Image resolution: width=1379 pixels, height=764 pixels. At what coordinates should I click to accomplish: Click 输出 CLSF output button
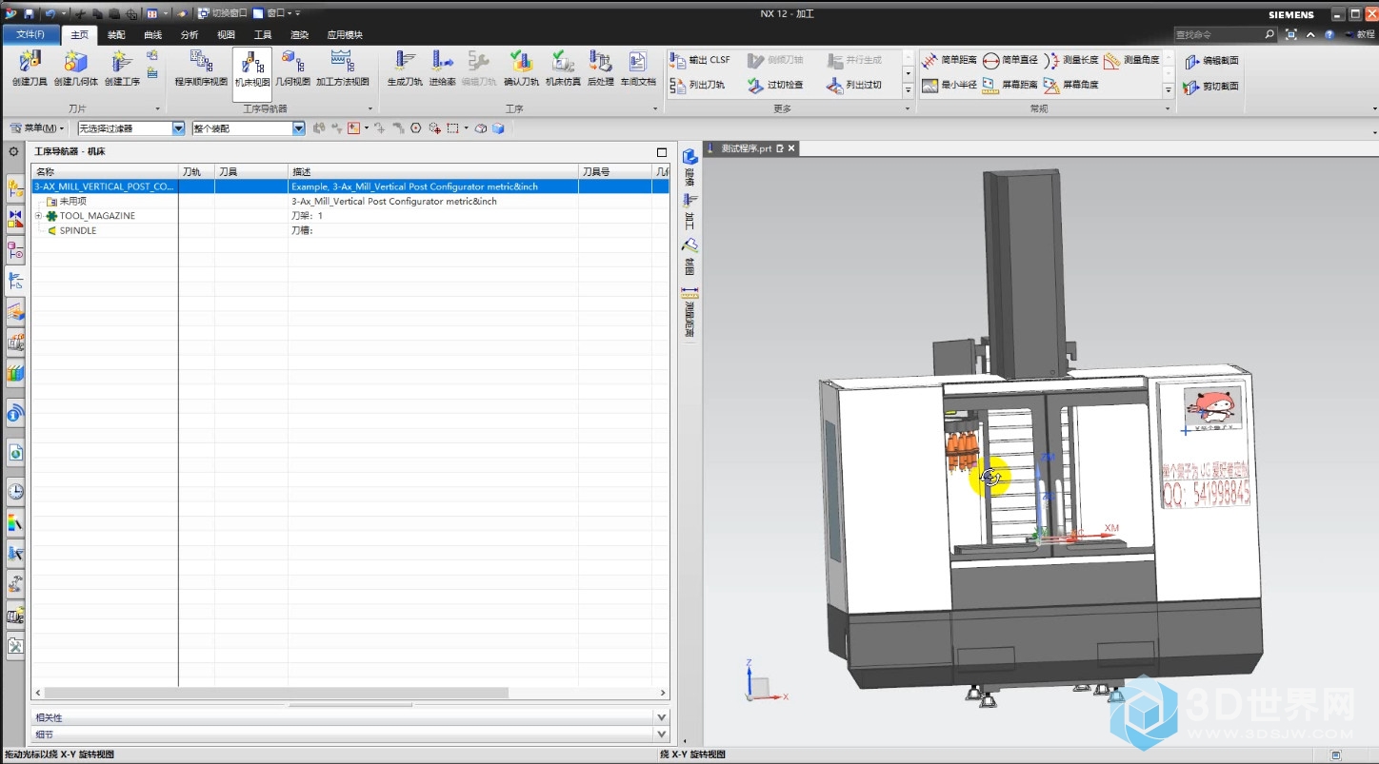(x=700, y=60)
